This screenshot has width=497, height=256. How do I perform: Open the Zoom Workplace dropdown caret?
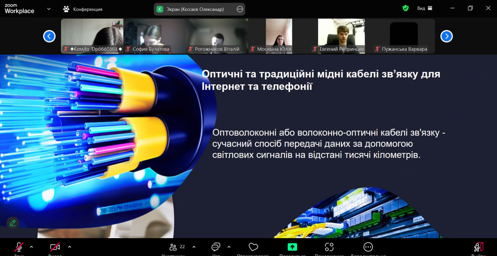click(49, 9)
